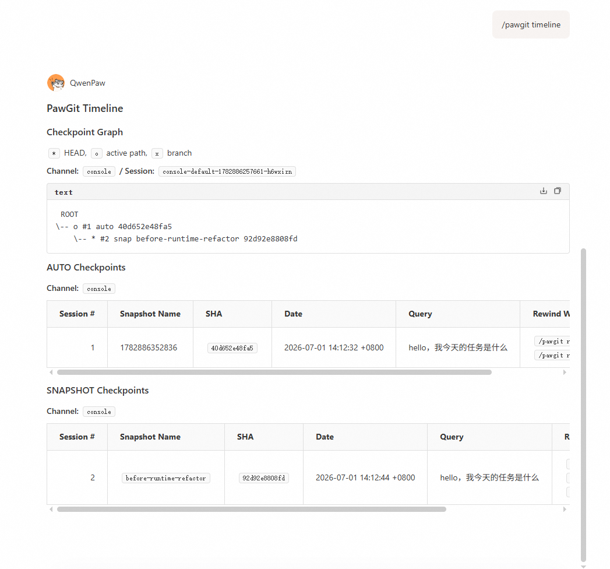This screenshot has width=610, height=569.
Task: Click first /pawgit rewind command in AUTO row
Action: (552, 341)
